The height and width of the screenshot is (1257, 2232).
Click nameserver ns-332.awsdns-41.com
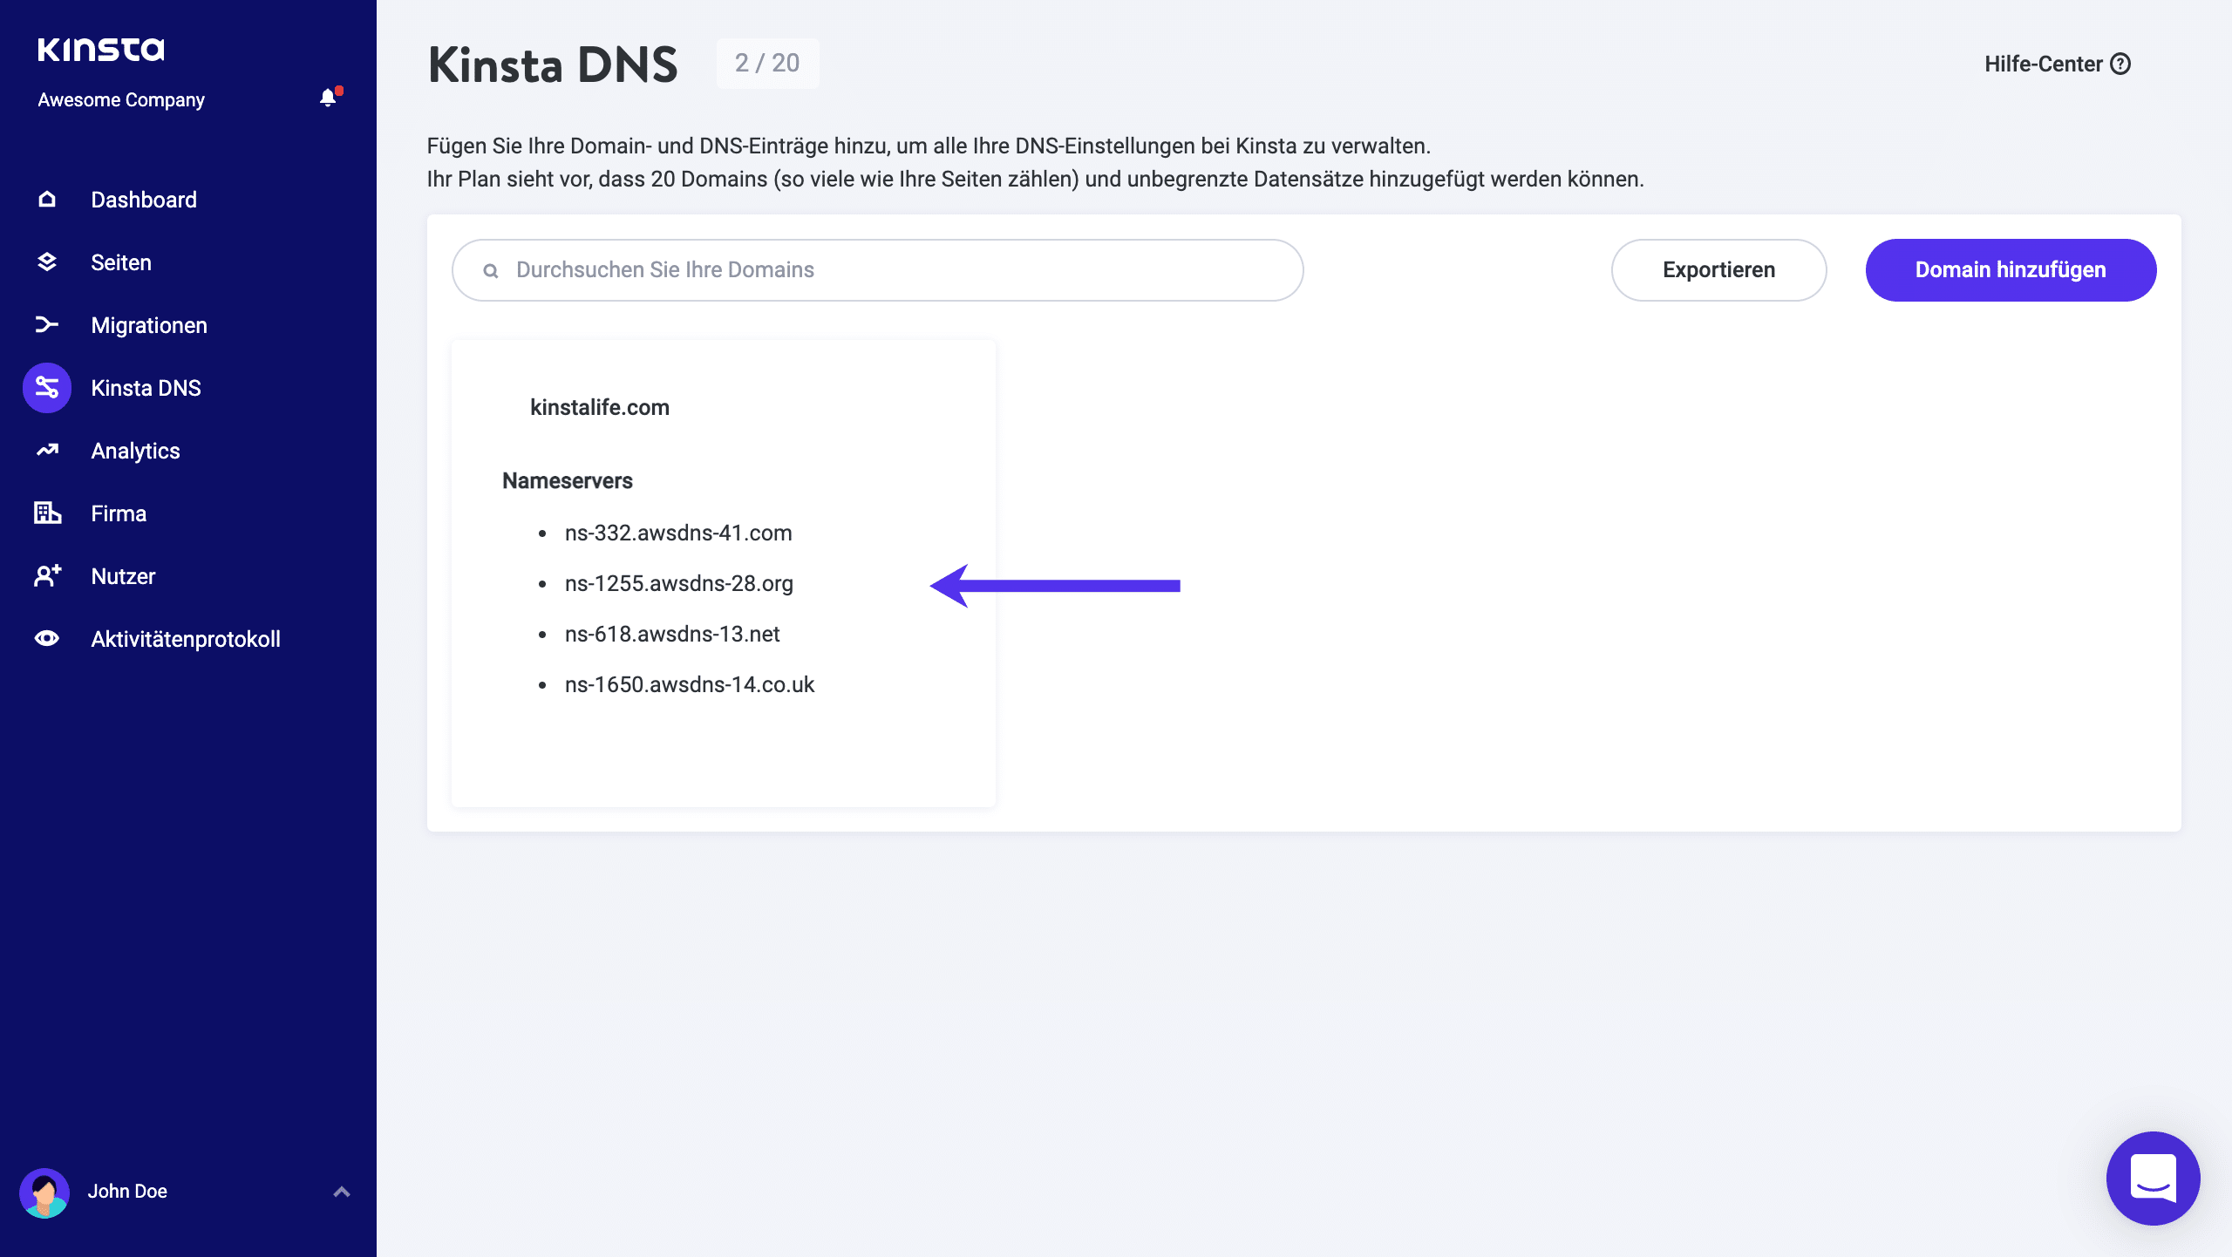(678, 533)
